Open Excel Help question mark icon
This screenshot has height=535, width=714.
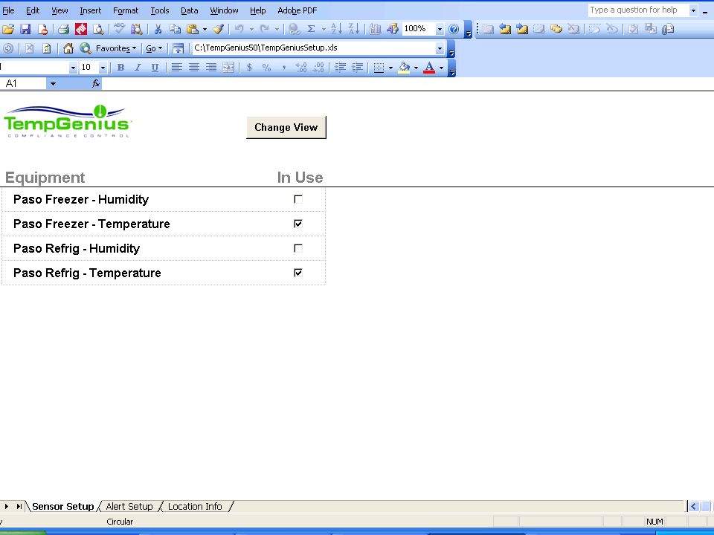point(454,29)
